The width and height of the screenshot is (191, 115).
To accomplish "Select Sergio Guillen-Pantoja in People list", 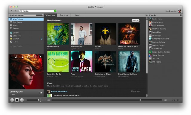I will (x=161, y=52).
